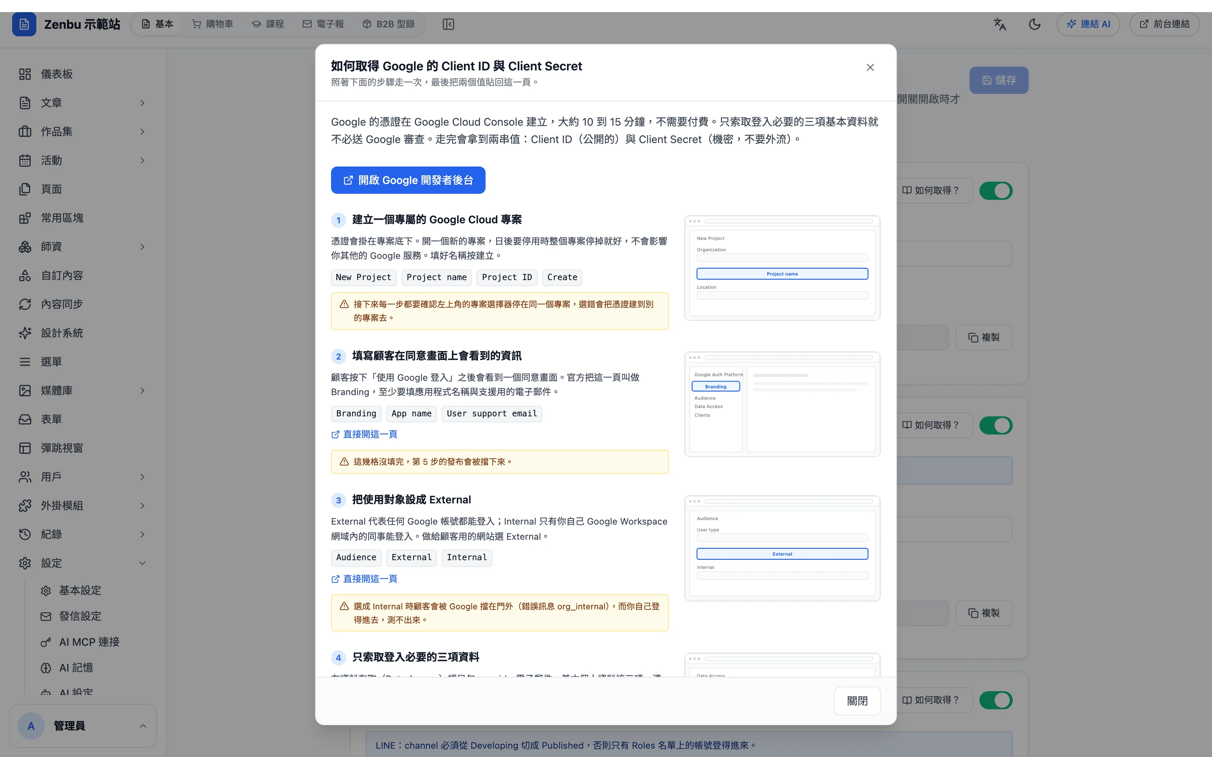Click 直接開這一頁 link under Branding step
The height and width of the screenshot is (757, 1212).
[x=364, y=435]
